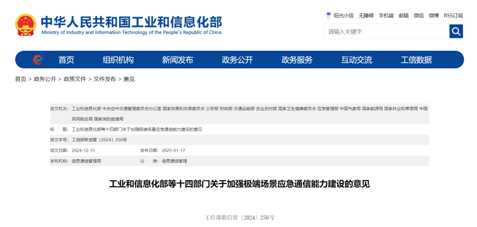Go to 首页 in breadcrumb

click(x=21, y=79)
